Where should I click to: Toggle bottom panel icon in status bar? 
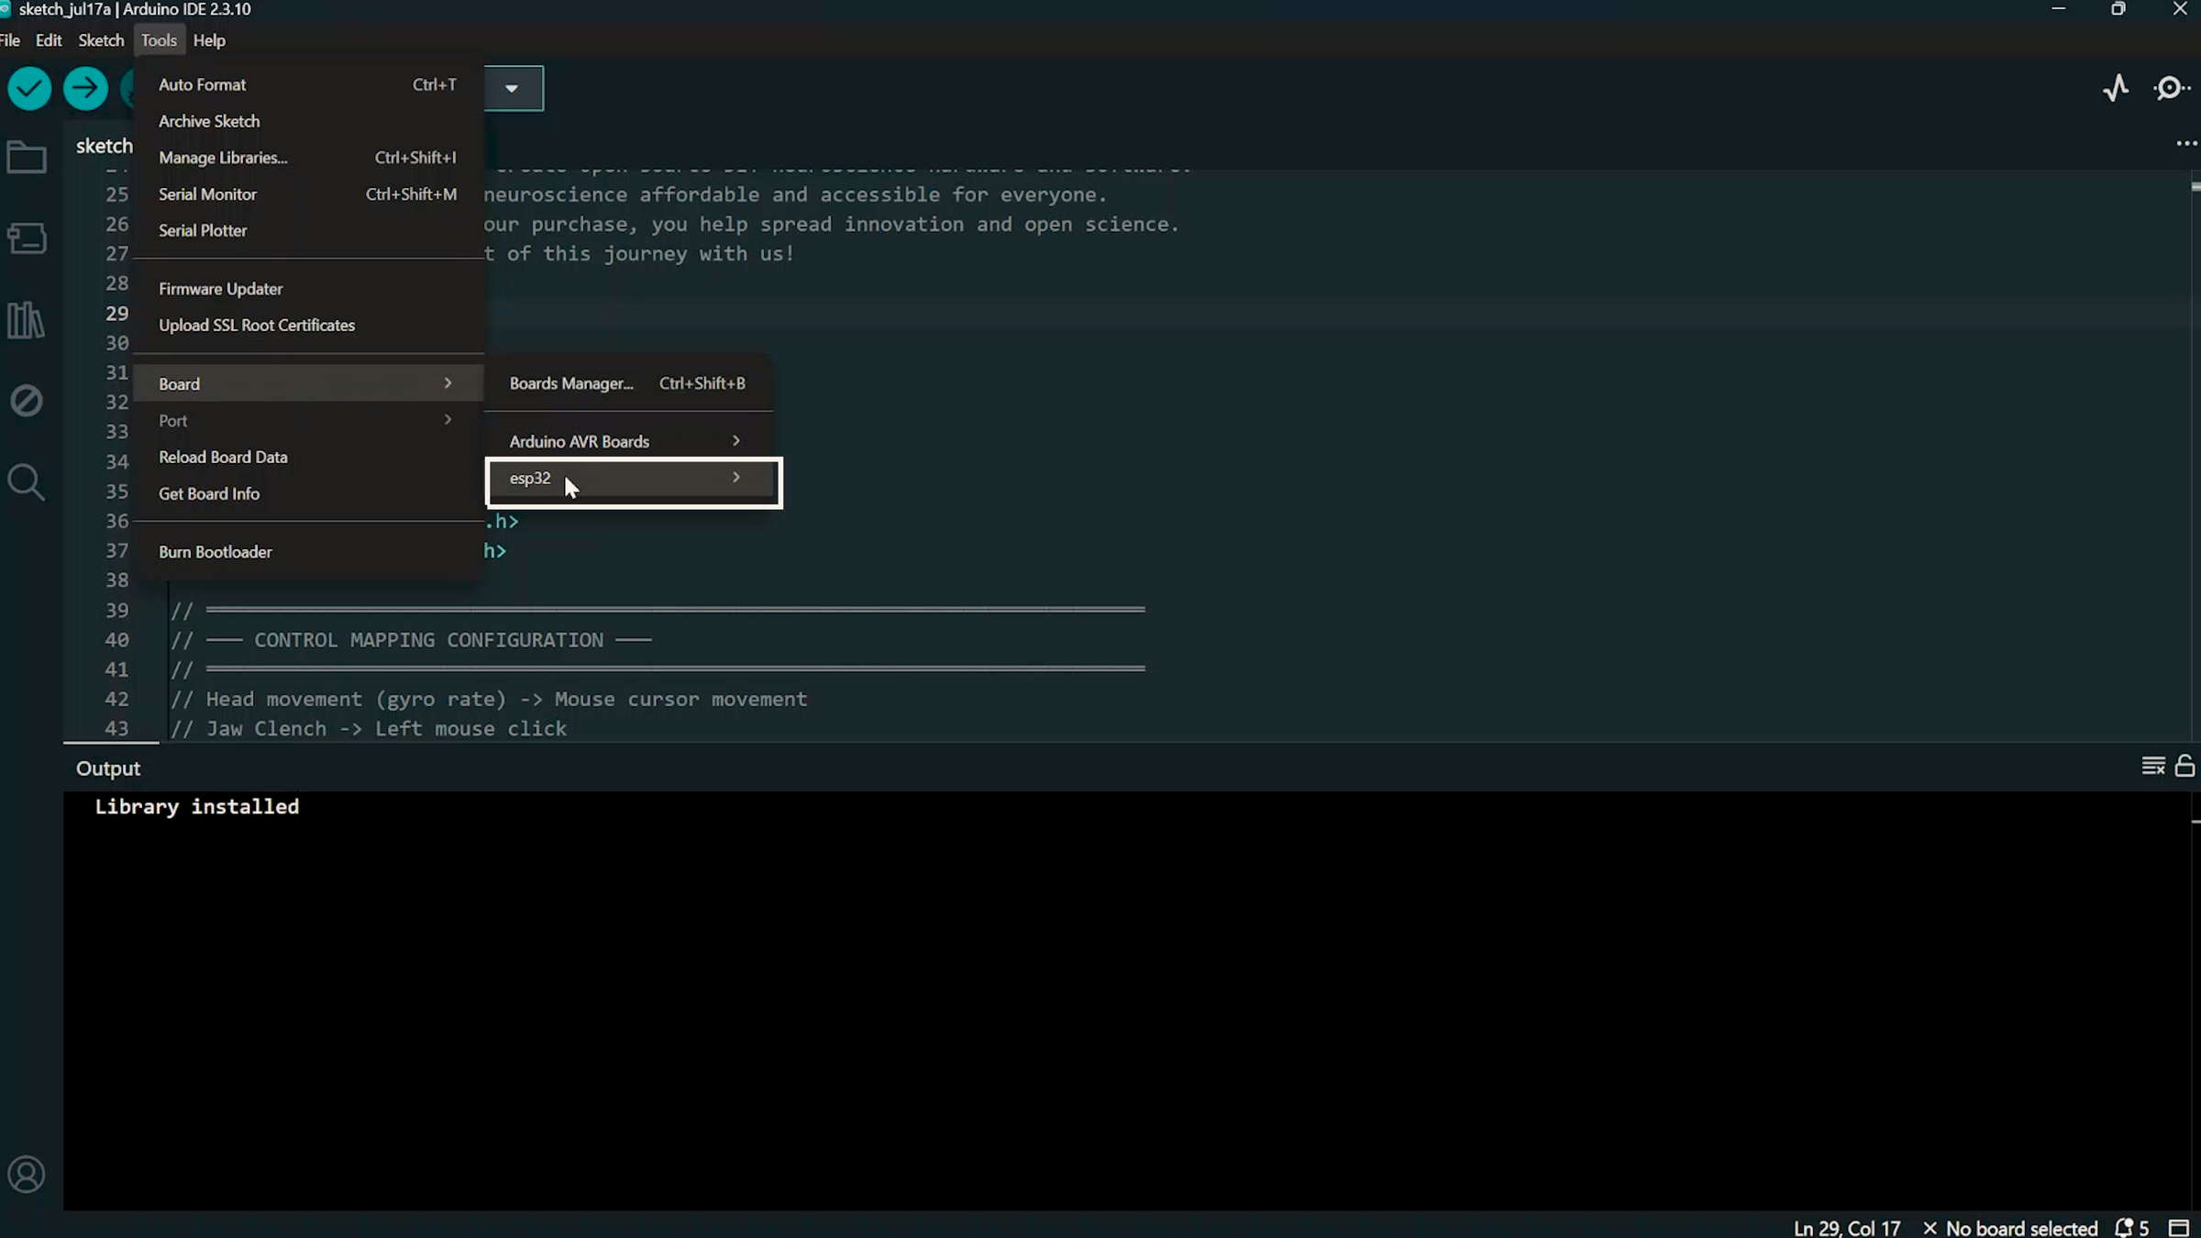[x=2180, y=1228]
